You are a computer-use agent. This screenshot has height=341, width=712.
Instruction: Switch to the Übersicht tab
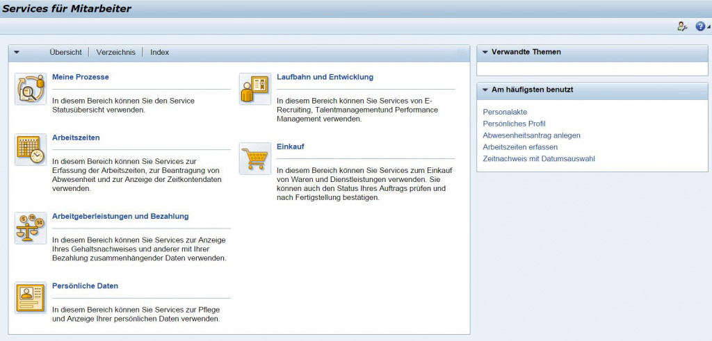coord(65,52)
